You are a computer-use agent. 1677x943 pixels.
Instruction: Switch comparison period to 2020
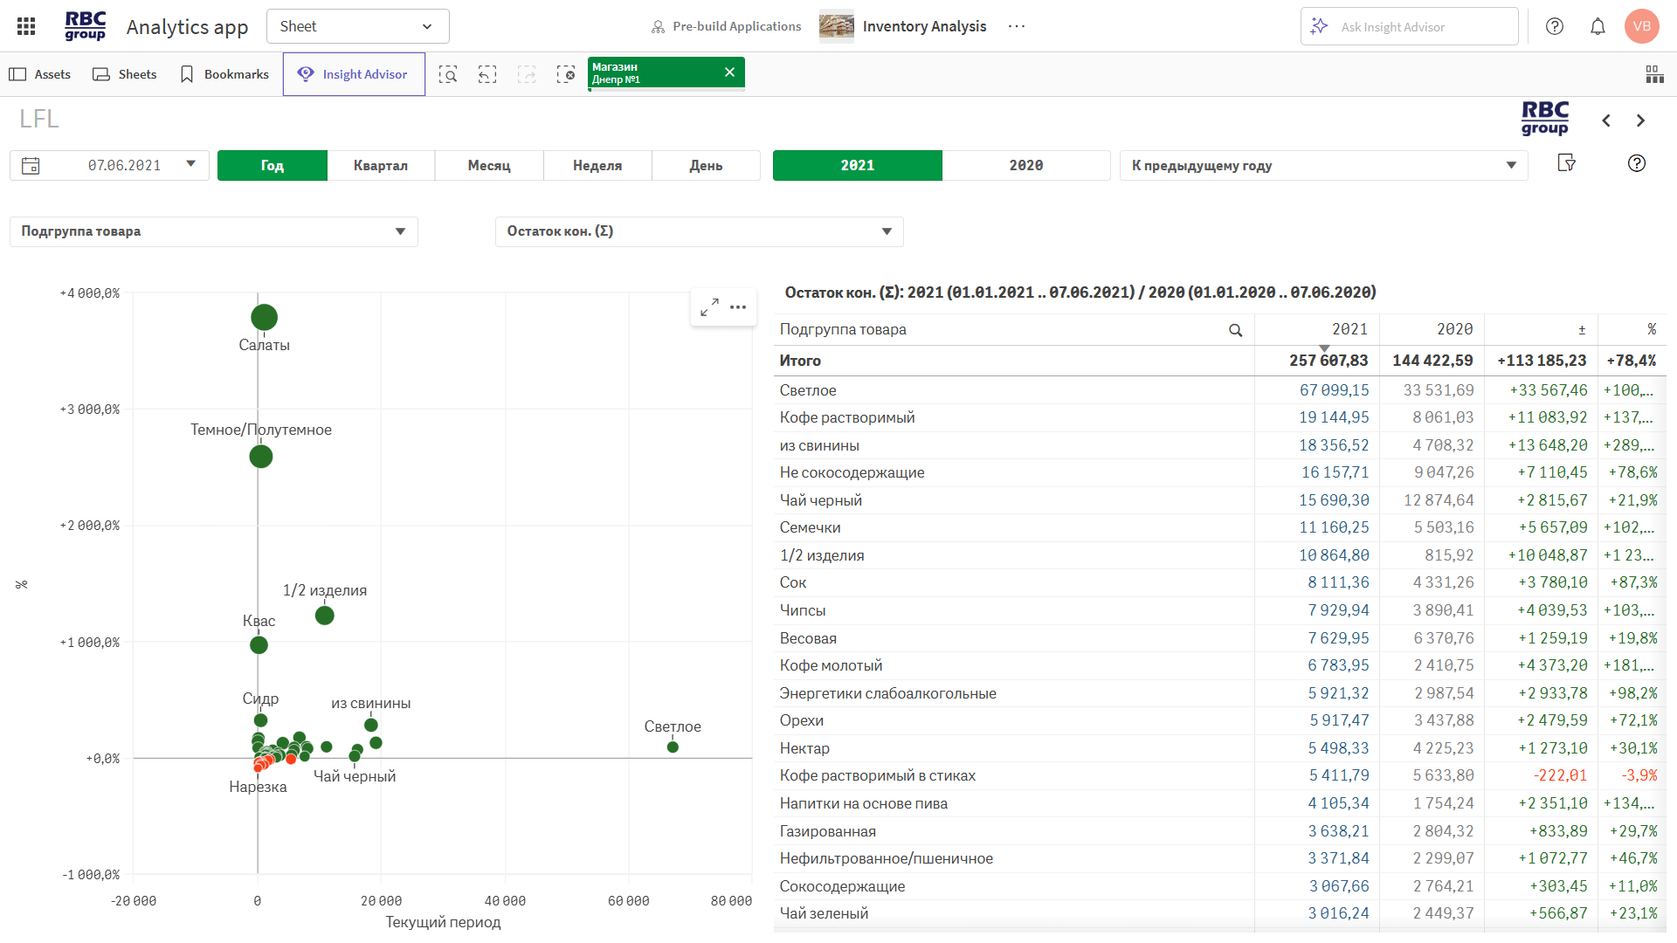(1028, 165)
